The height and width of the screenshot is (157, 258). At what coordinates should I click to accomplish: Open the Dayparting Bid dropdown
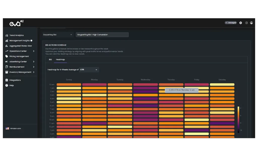[x=57, y=35]
